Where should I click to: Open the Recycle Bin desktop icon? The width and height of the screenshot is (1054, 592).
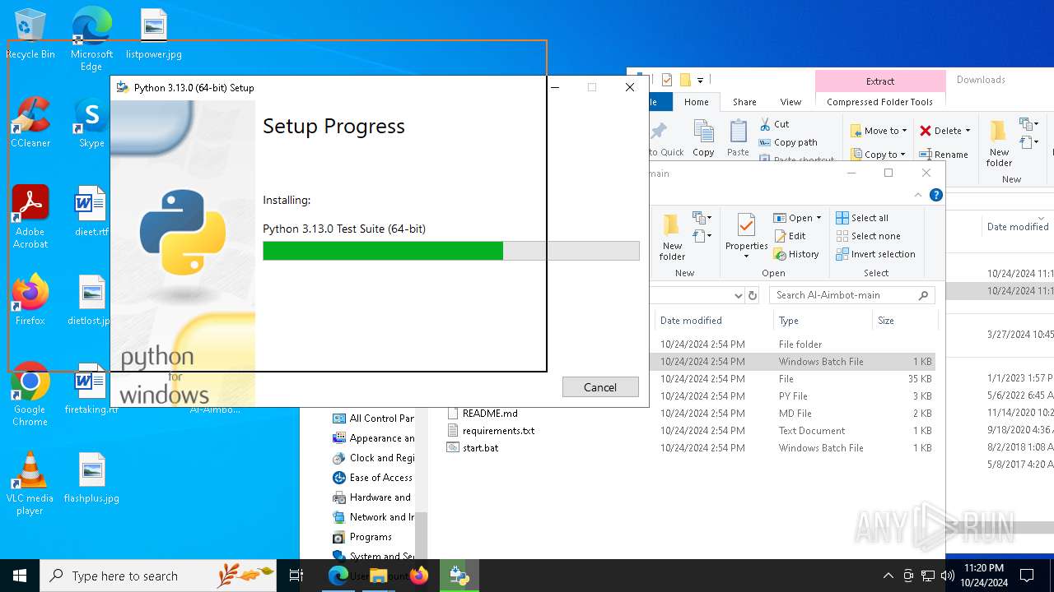click(30, 35)
